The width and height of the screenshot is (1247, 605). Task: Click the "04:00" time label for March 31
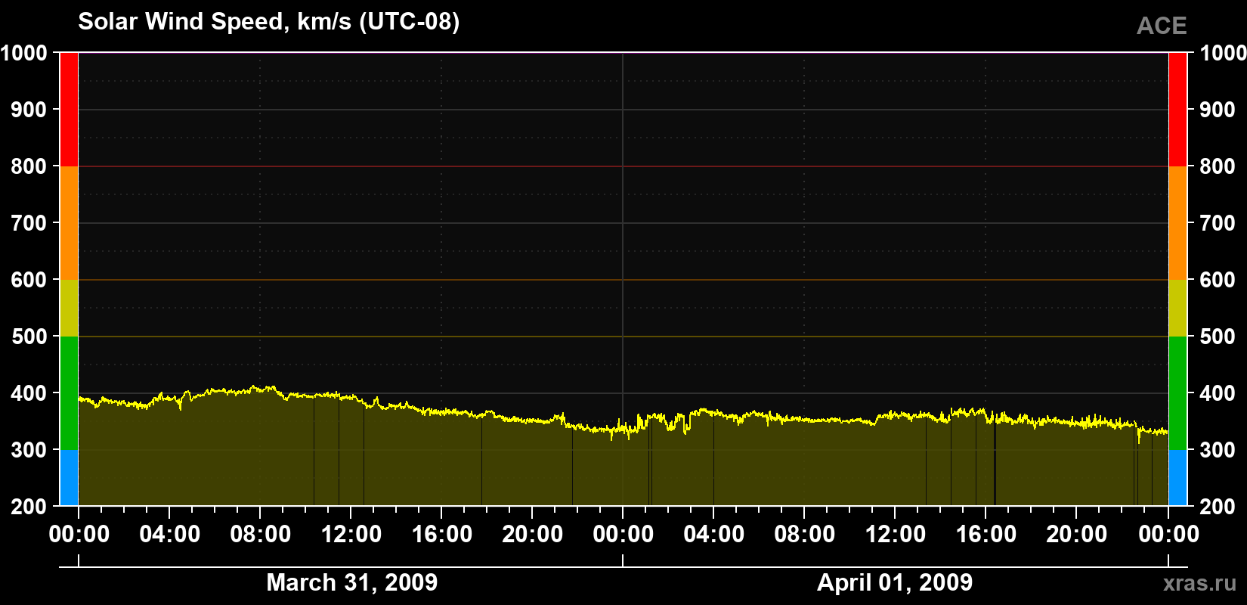[169, 535]
